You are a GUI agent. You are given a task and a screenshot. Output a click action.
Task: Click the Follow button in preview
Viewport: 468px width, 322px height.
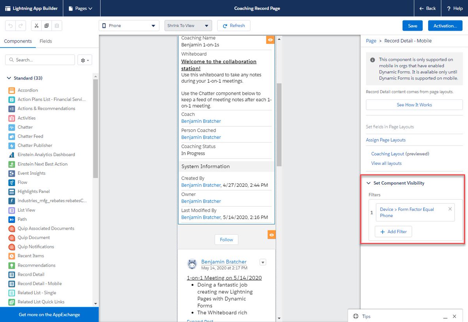pyautogui.click(x=226, y=240)
